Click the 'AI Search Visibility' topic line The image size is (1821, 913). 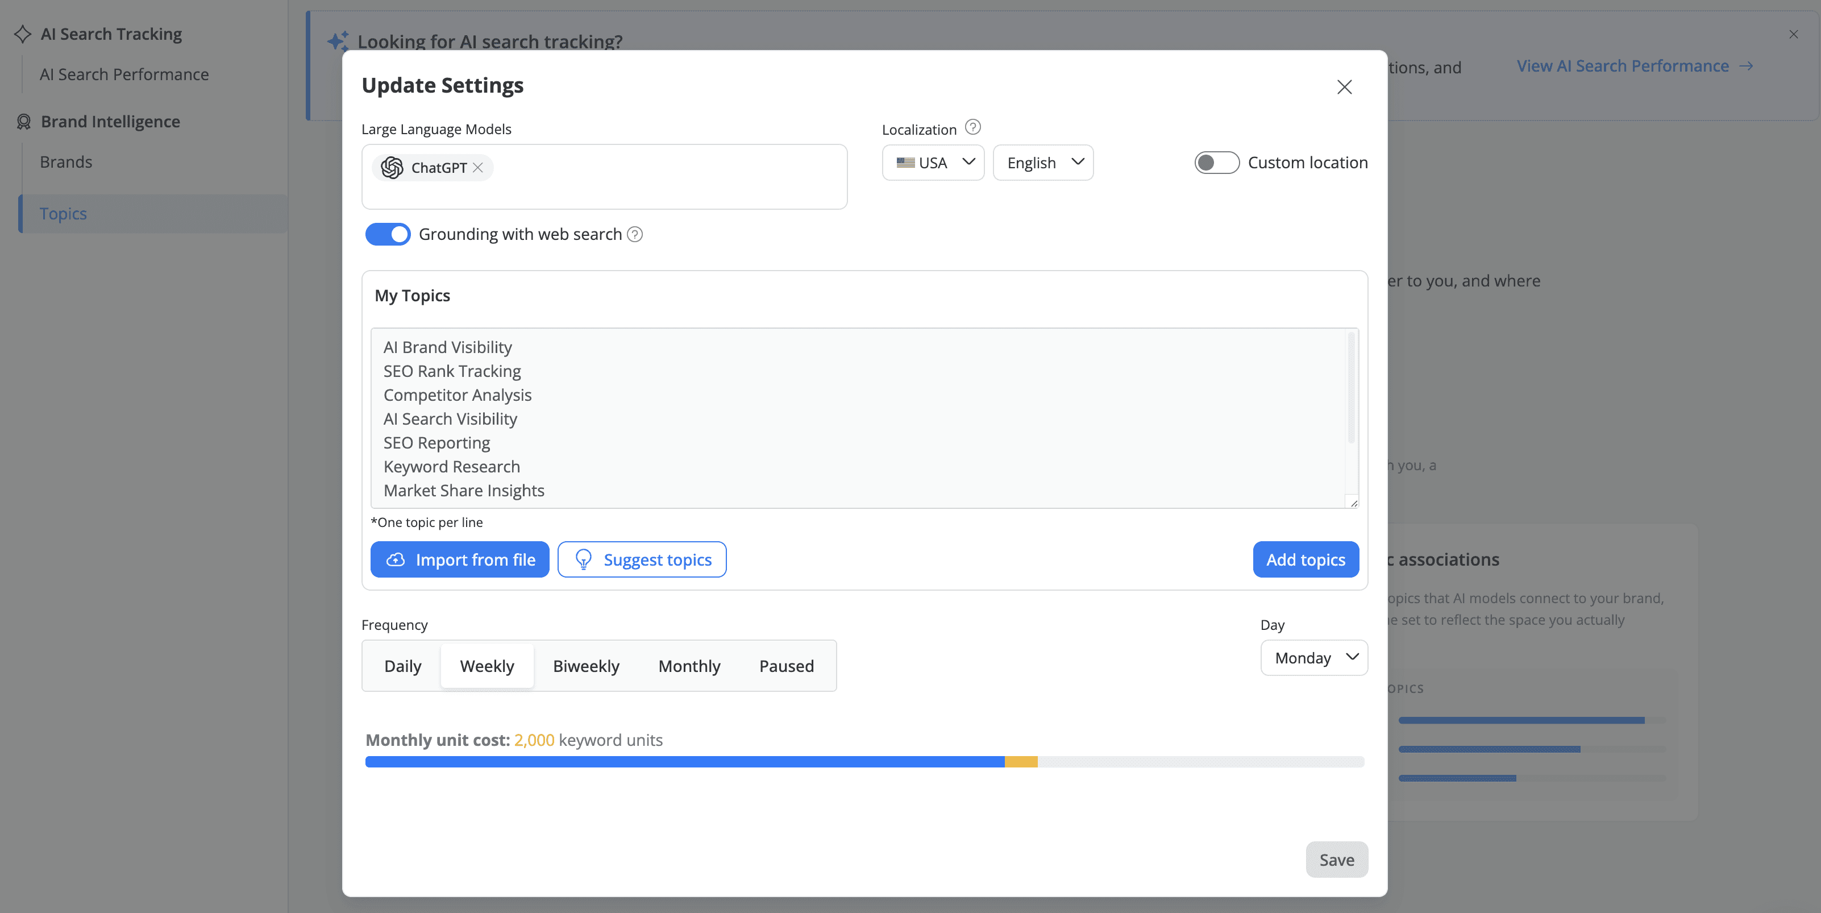pyautogui.click(x=450, y=418)
